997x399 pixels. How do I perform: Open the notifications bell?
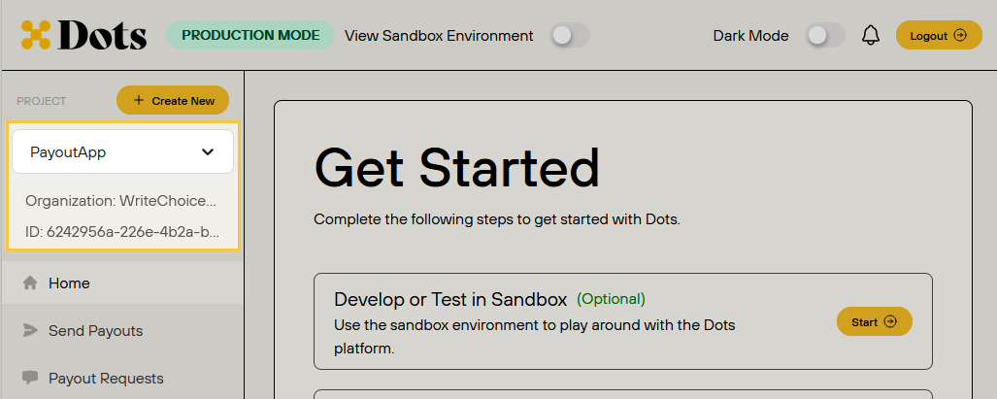point(871,36)
